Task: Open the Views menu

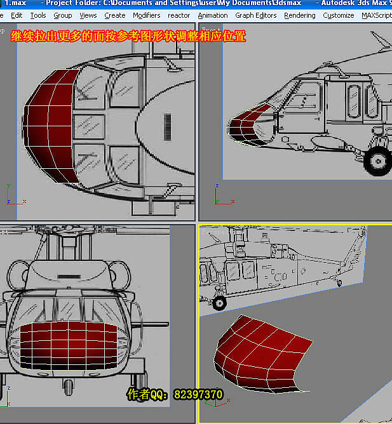Action: 88,16
